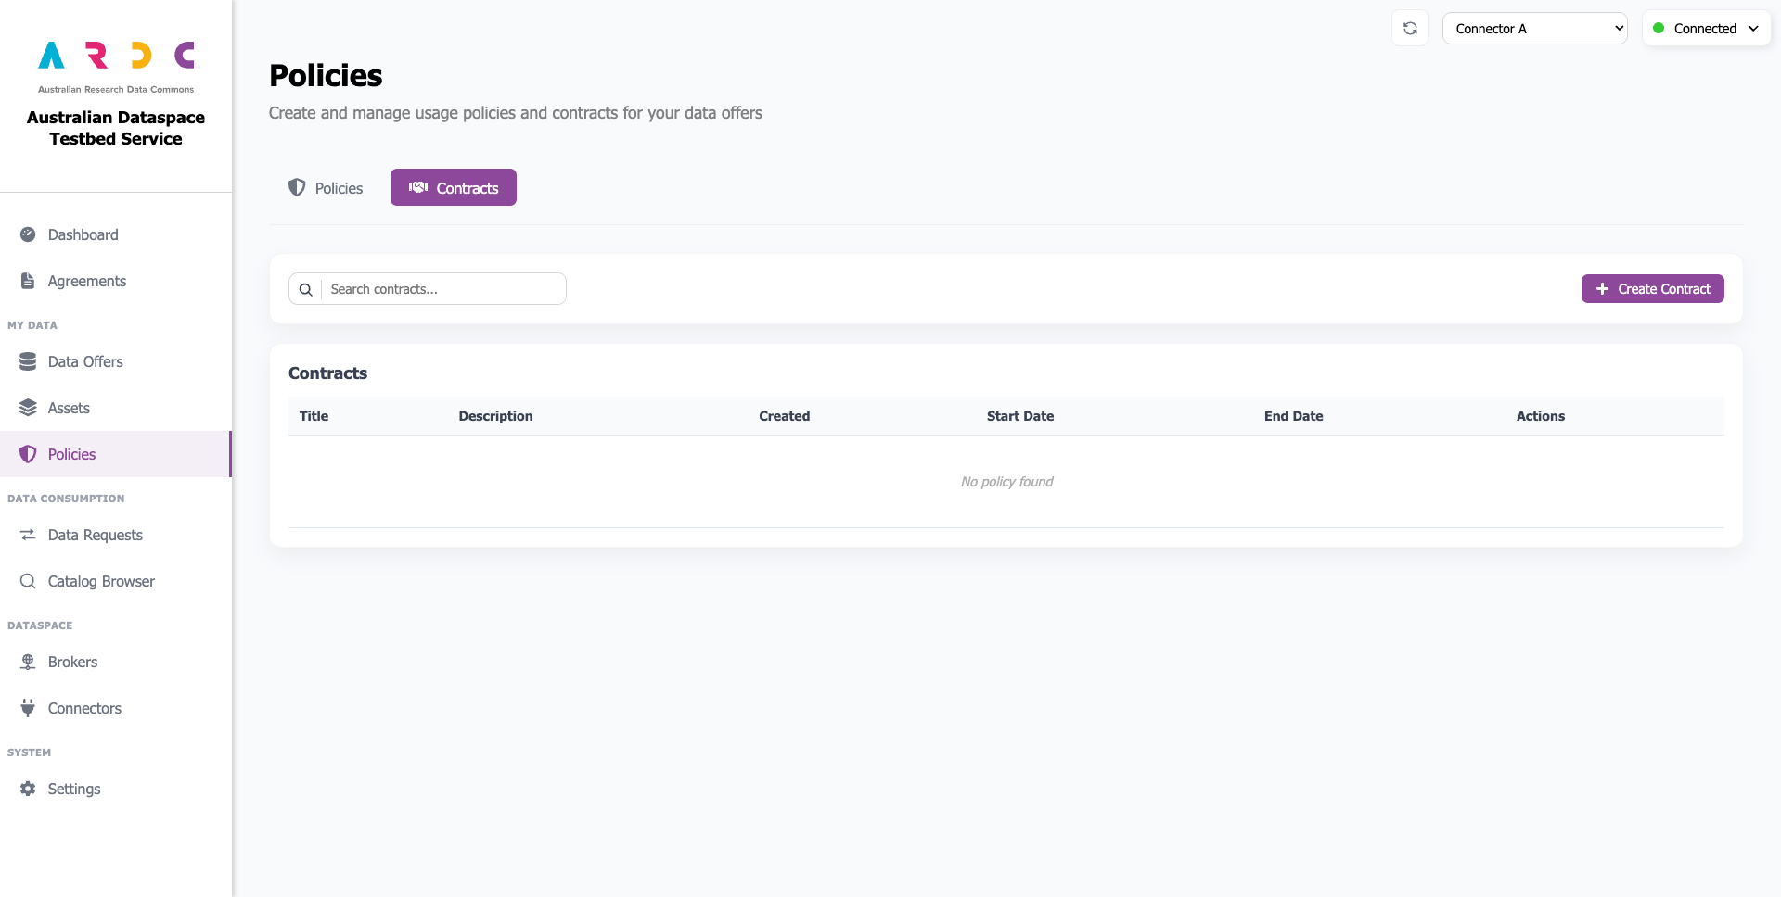
Task: Click the Data Offers database icon
Action: [x=28, y=361]
